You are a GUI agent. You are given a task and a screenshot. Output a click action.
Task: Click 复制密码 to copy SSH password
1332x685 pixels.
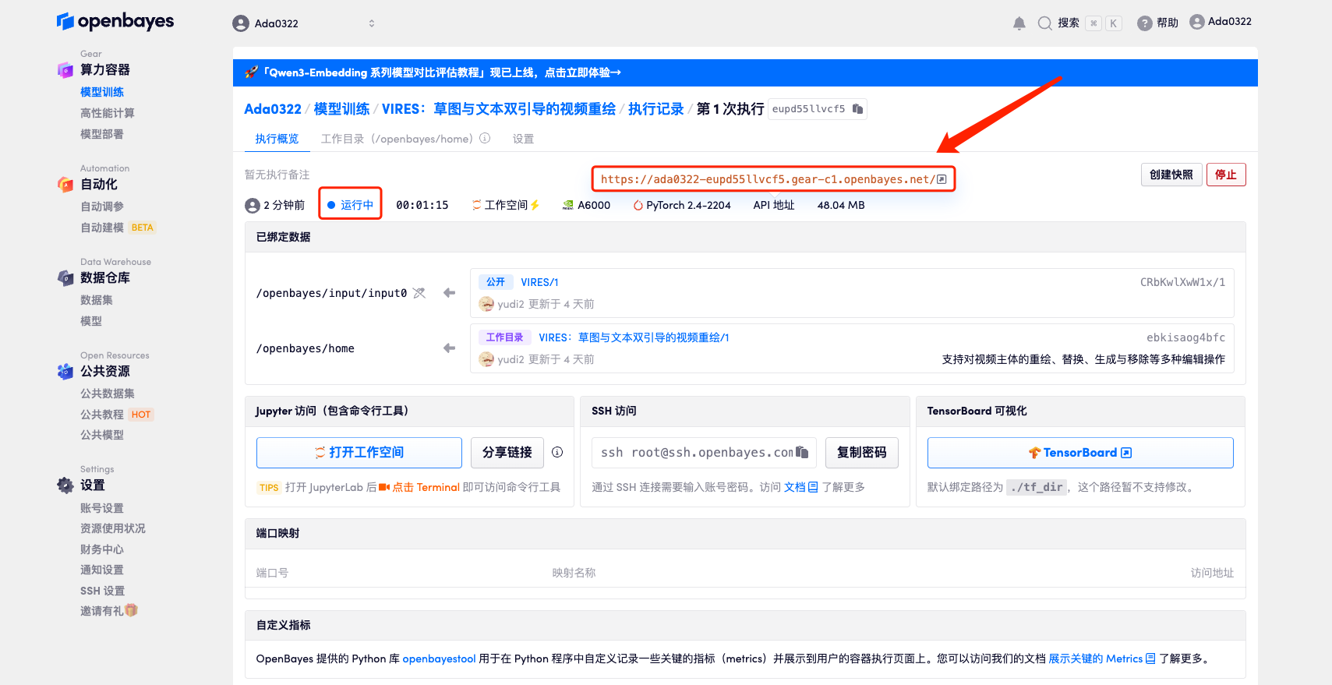pos(861,453)
